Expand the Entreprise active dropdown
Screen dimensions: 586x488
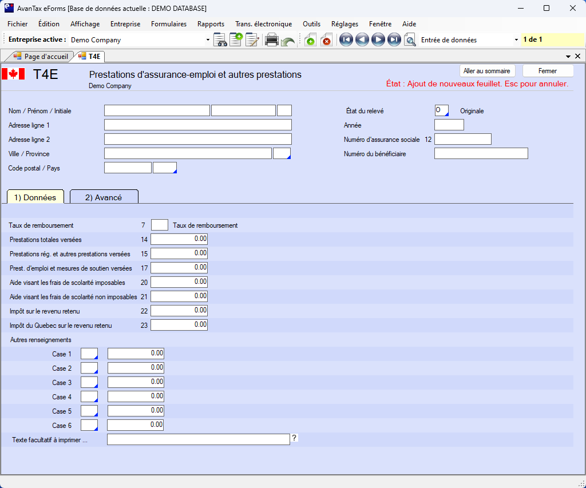208,40
